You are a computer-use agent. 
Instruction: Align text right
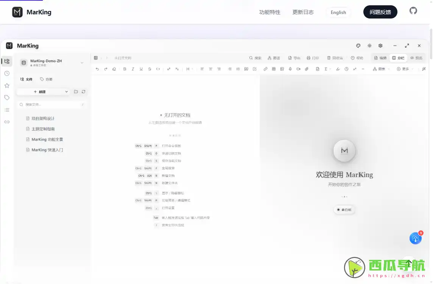[x=219, y=69]
